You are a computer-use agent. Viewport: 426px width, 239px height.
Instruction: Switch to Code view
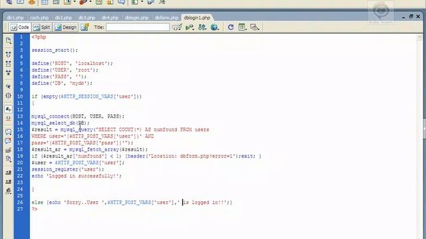click(20, 27)
